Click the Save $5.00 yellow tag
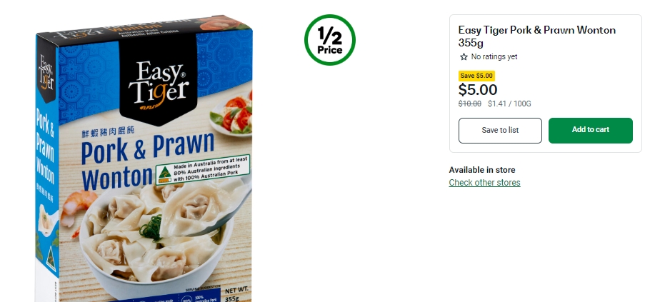The image size is (655, 302). (476, 76)
